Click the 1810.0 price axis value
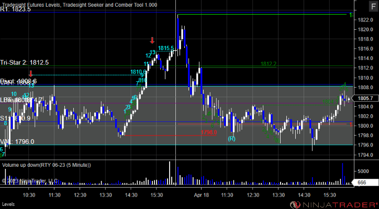 click(365, 78)
